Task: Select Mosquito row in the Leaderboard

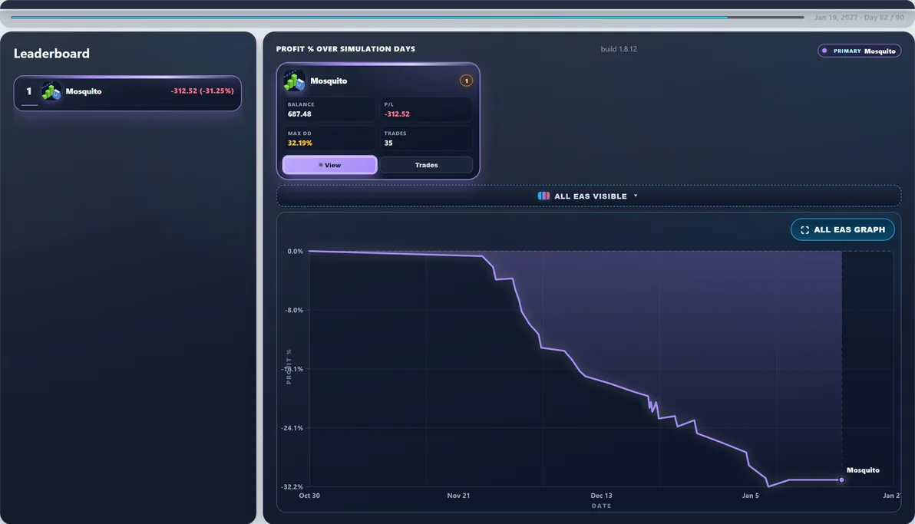Action: pos(127,93)
